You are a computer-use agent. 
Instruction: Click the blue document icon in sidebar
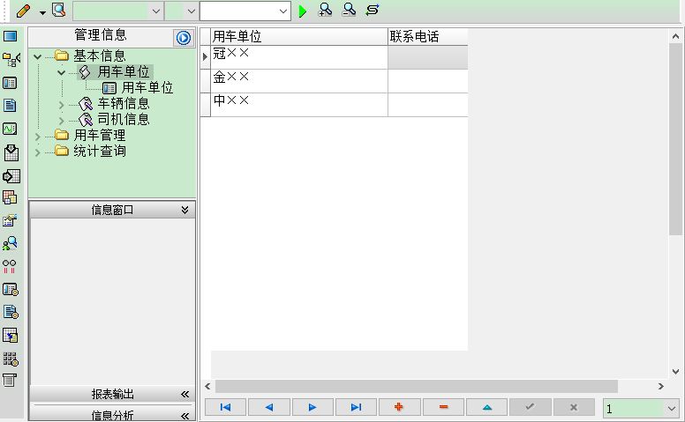pyautogui.click(x=10, y=105)
